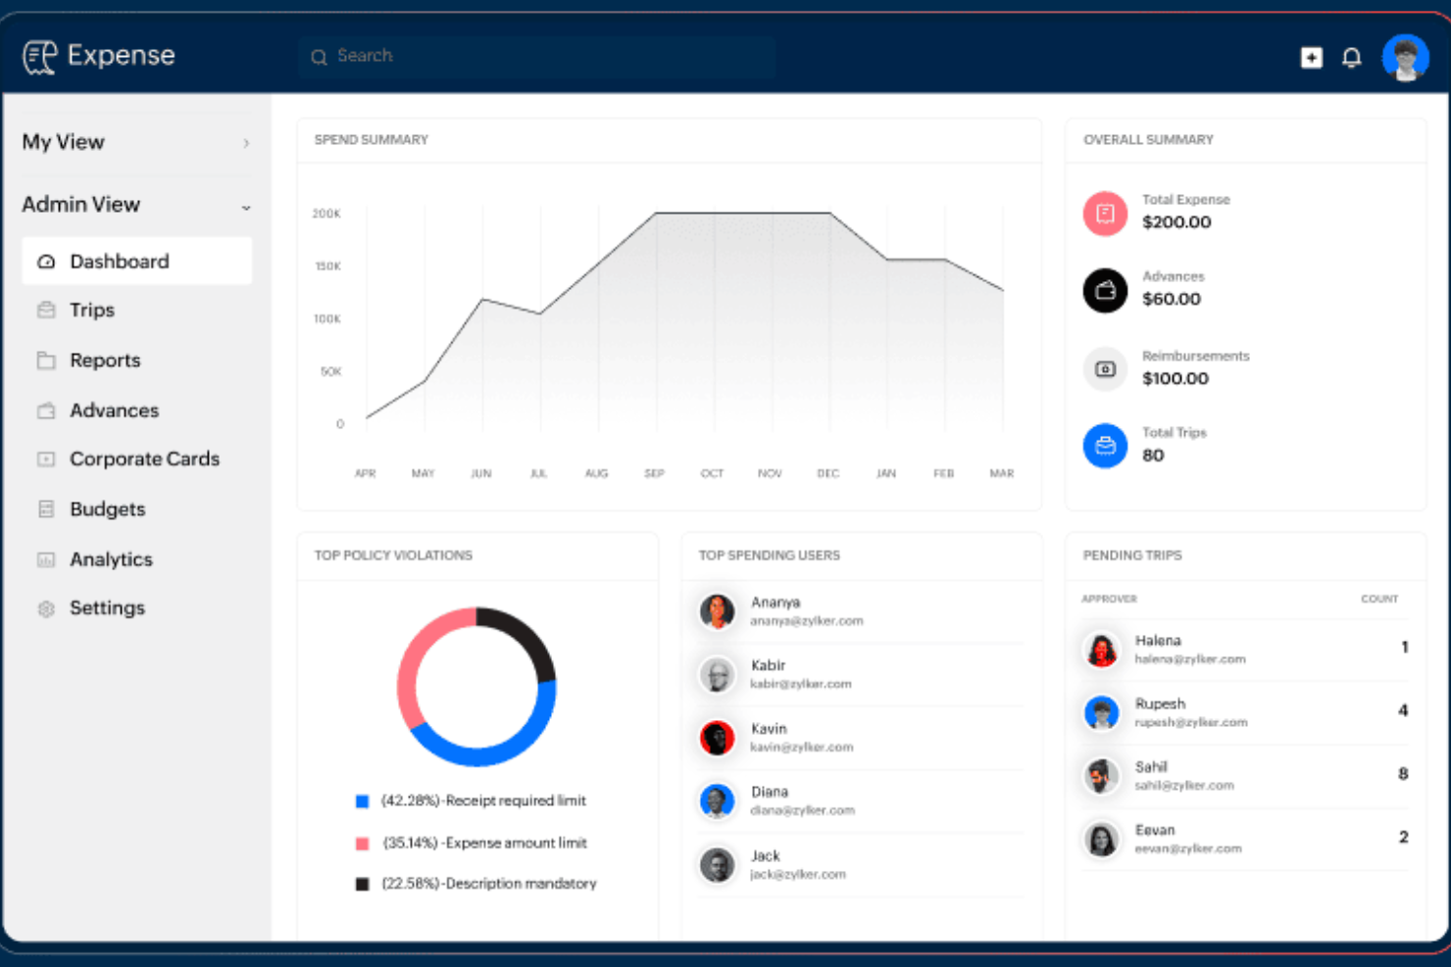This screenshot has height=967, width=1451.
Task: Click the quick-add button in the top bar
Action: 1310,57
